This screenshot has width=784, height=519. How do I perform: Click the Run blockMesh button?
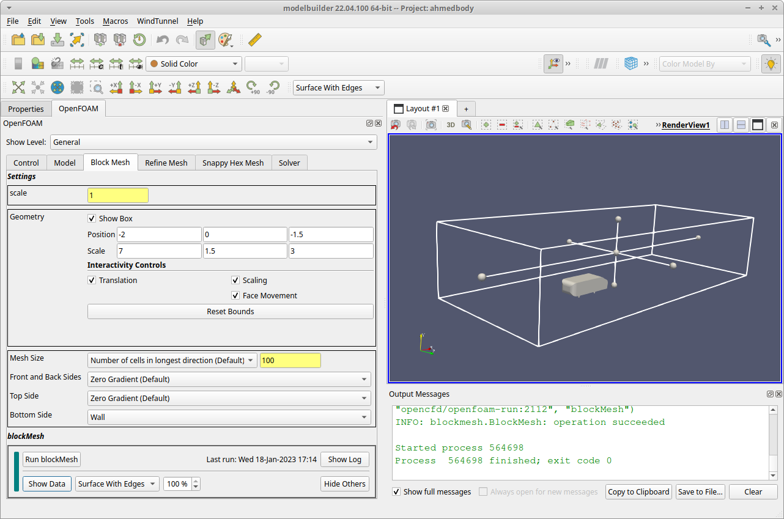pyautogui.click(x=52, y=459)
